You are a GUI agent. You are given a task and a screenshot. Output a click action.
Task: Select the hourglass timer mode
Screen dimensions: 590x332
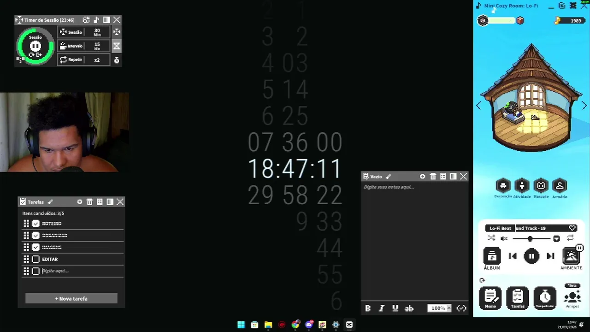[x=117, y=46]
